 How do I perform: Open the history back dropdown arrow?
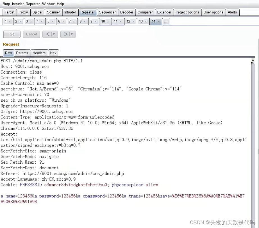coord(54,34)
